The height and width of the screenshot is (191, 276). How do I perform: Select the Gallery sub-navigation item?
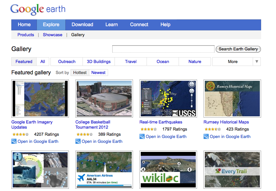[x=78, y=35]
